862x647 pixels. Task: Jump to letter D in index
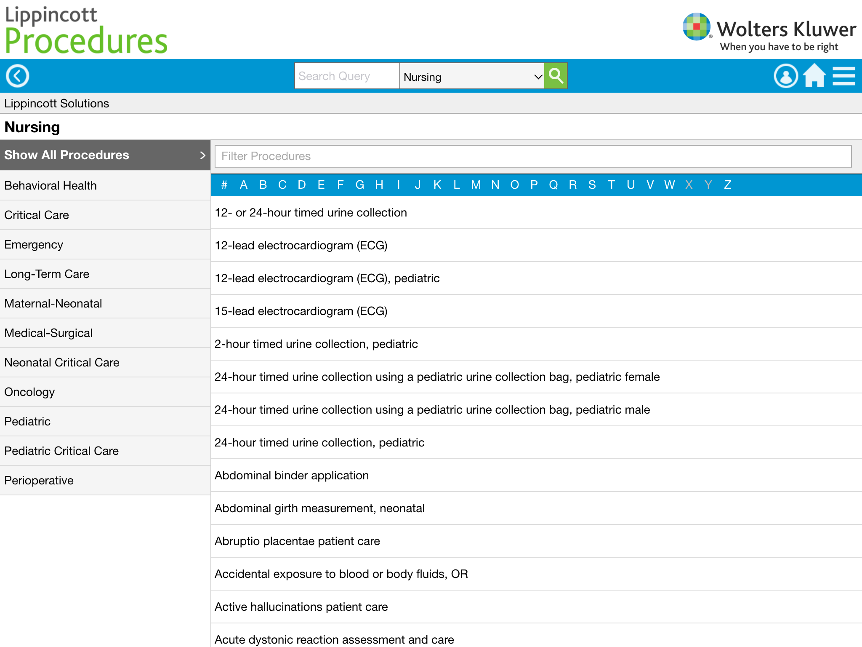coord(302,184)
